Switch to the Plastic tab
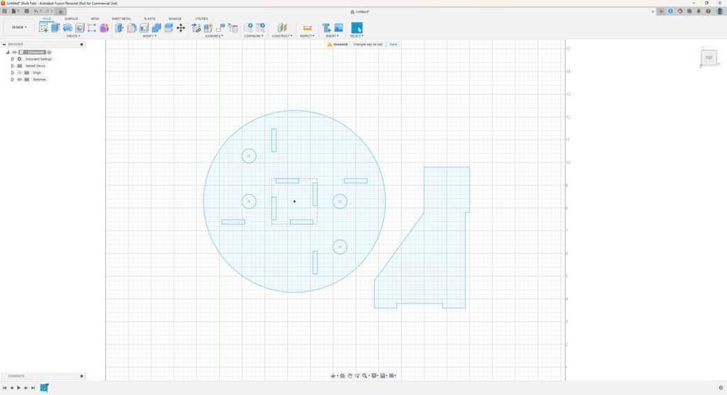This screenshot has width=727, height=395. 150,19
